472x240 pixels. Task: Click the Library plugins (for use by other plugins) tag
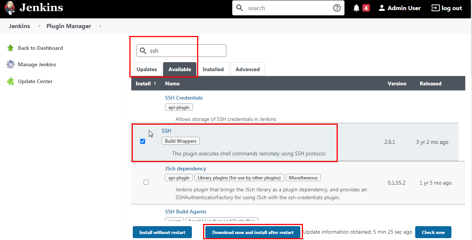pos(239,178)
